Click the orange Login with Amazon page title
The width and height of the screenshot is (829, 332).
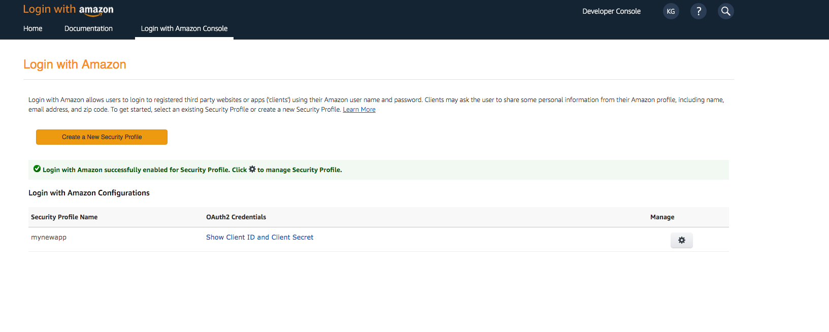[x=75, y=64]
